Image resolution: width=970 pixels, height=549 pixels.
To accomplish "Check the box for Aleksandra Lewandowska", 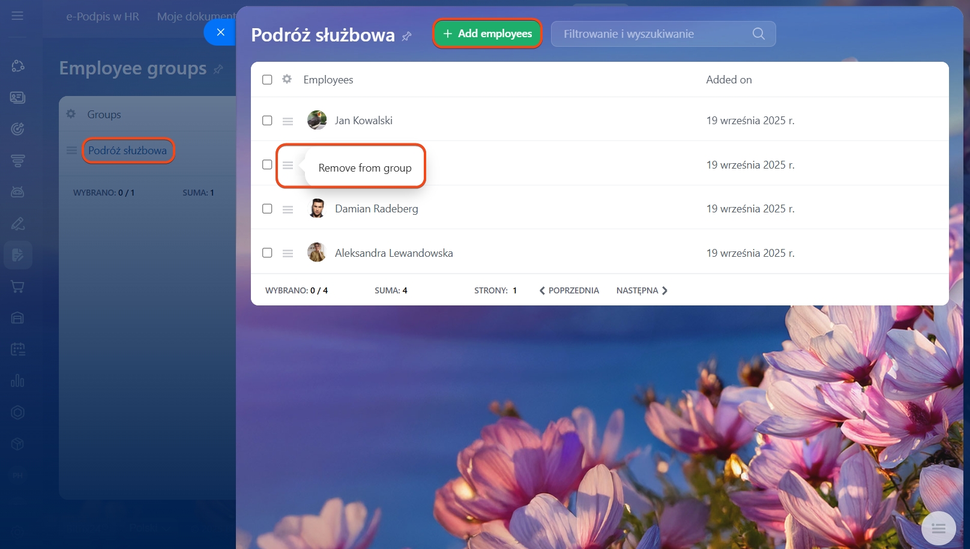I will coord(267,253).
